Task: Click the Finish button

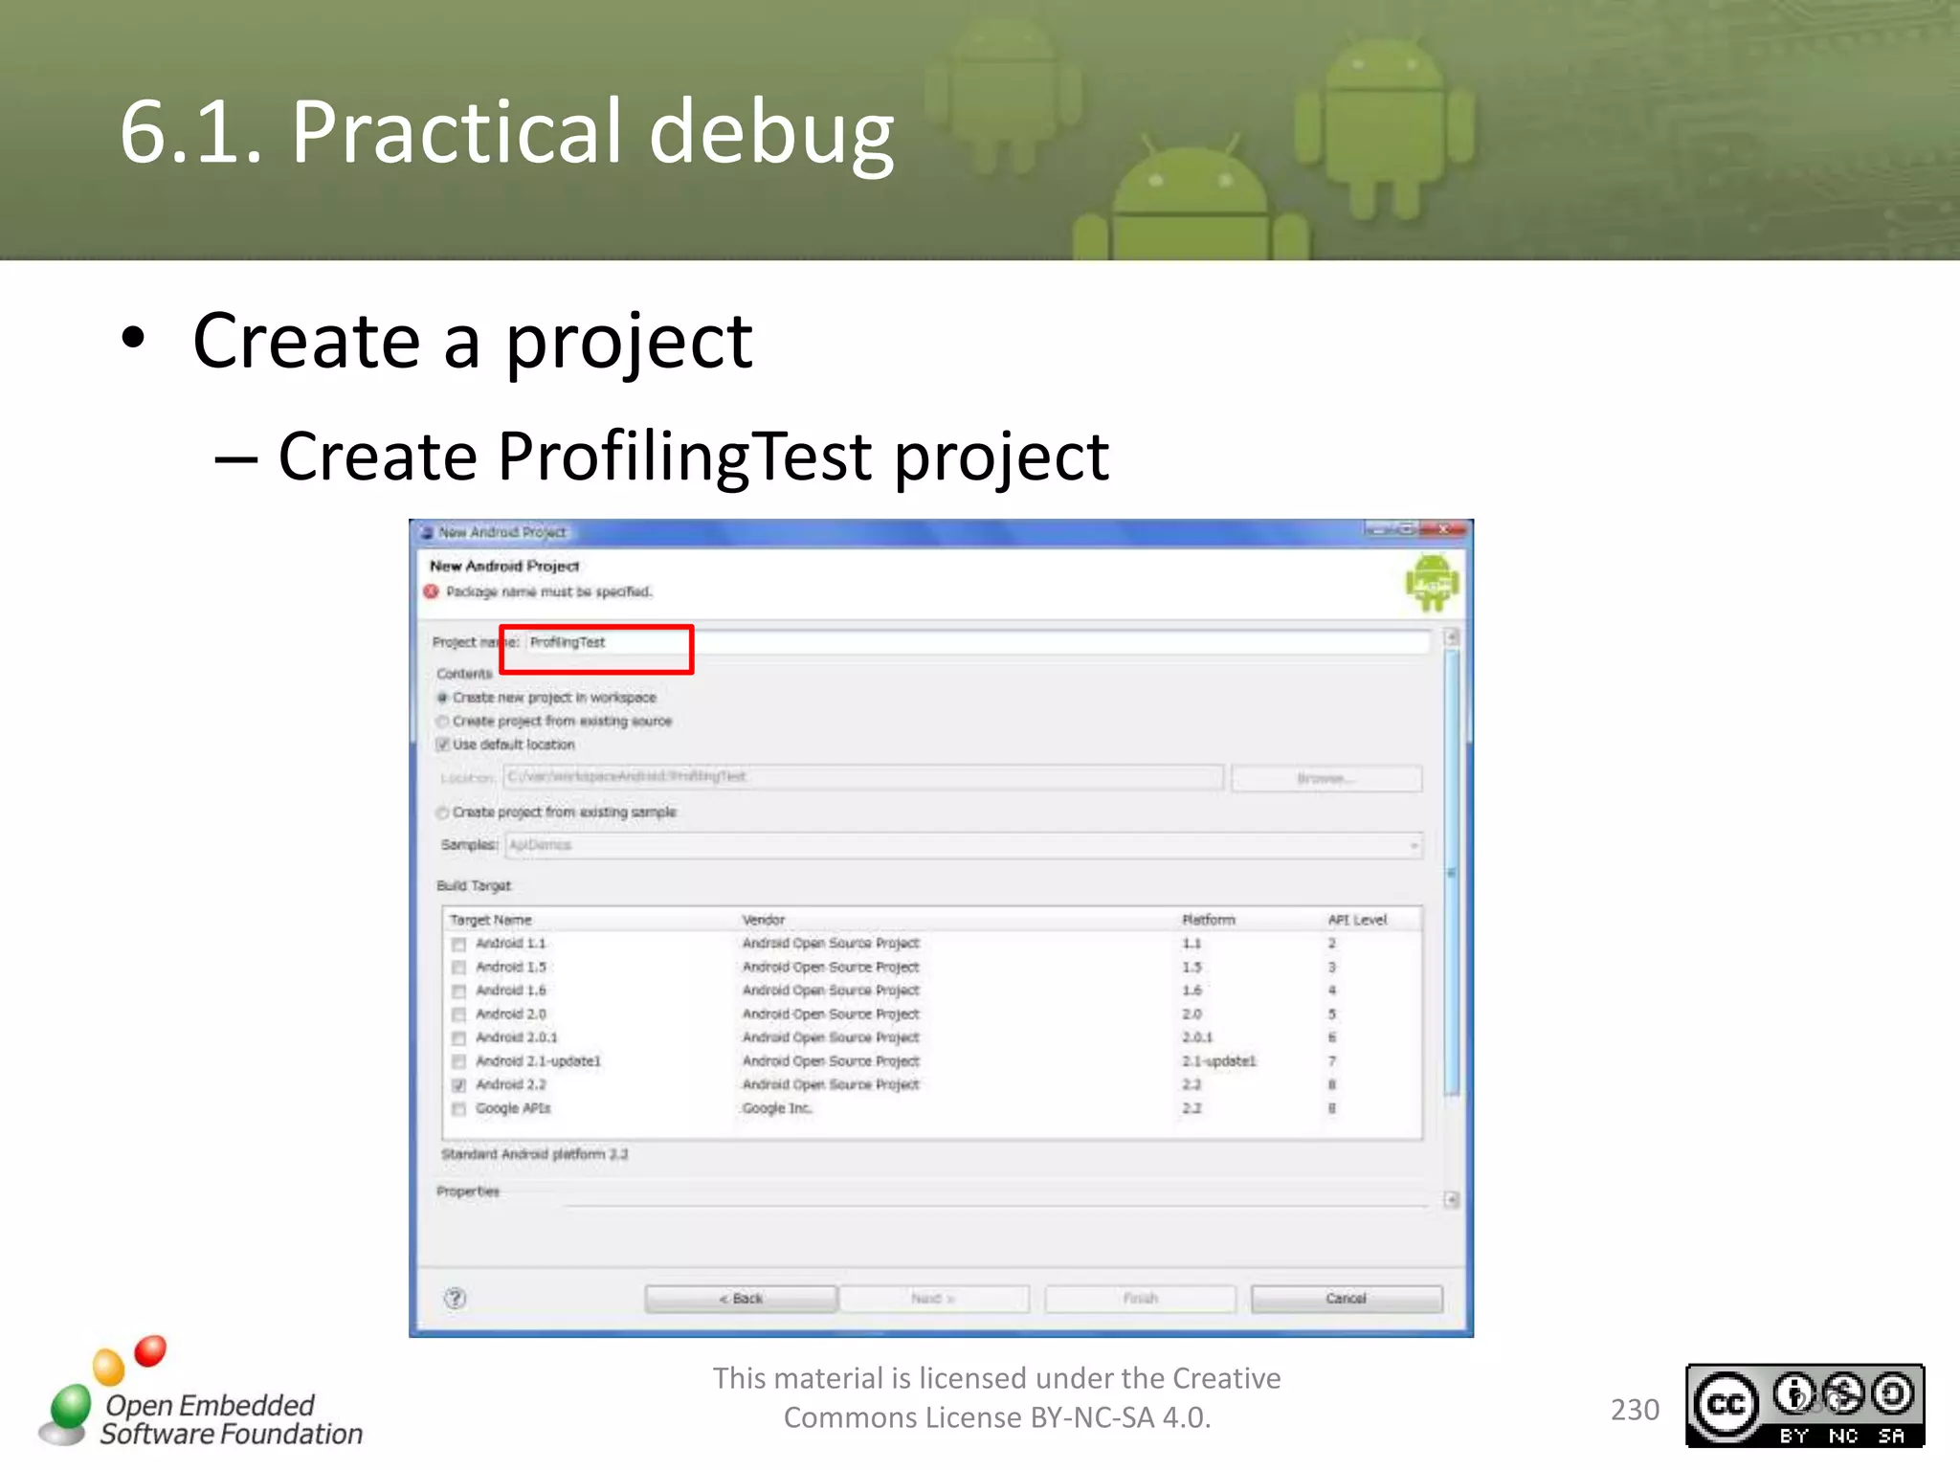Action: tap(1140, 1299)
